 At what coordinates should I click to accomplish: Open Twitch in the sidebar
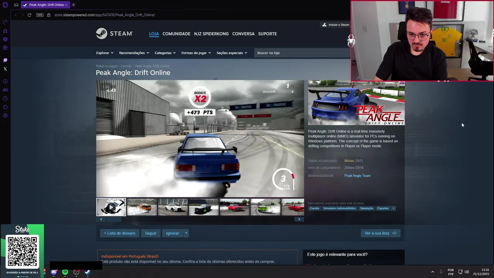[x=5, y=60]
